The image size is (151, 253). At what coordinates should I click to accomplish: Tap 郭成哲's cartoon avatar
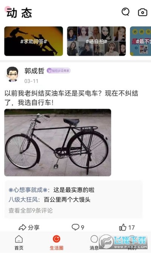12,74
